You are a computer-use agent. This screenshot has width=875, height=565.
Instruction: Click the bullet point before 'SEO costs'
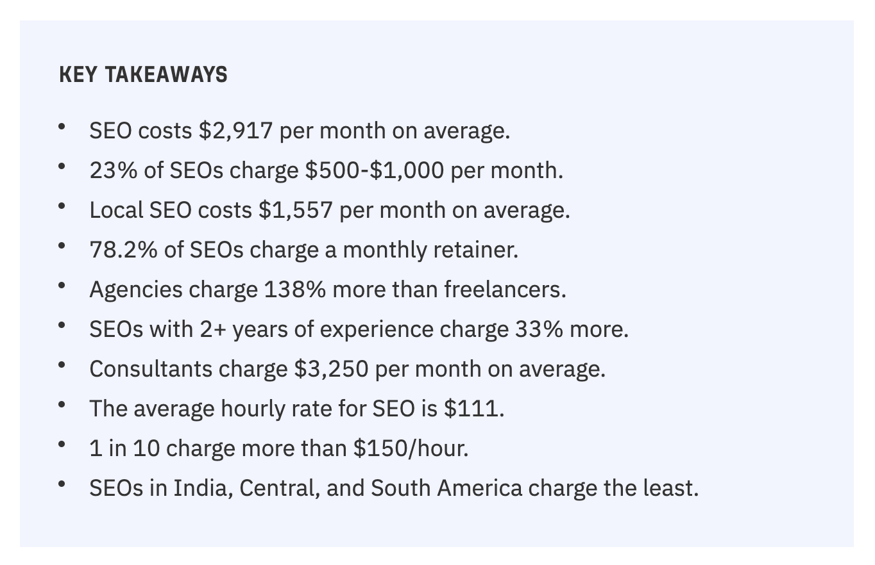pos(62,127)
